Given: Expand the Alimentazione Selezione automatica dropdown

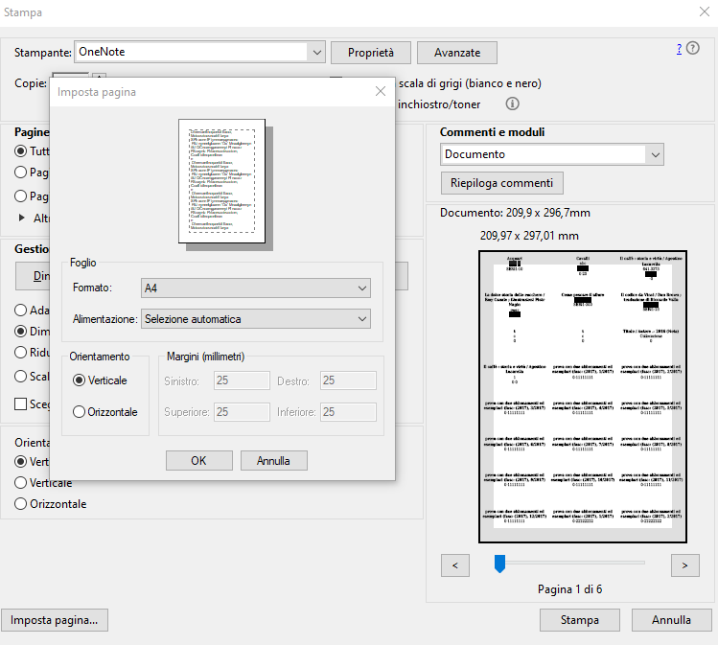Looking at the screenshot, I should coord(255,318).
